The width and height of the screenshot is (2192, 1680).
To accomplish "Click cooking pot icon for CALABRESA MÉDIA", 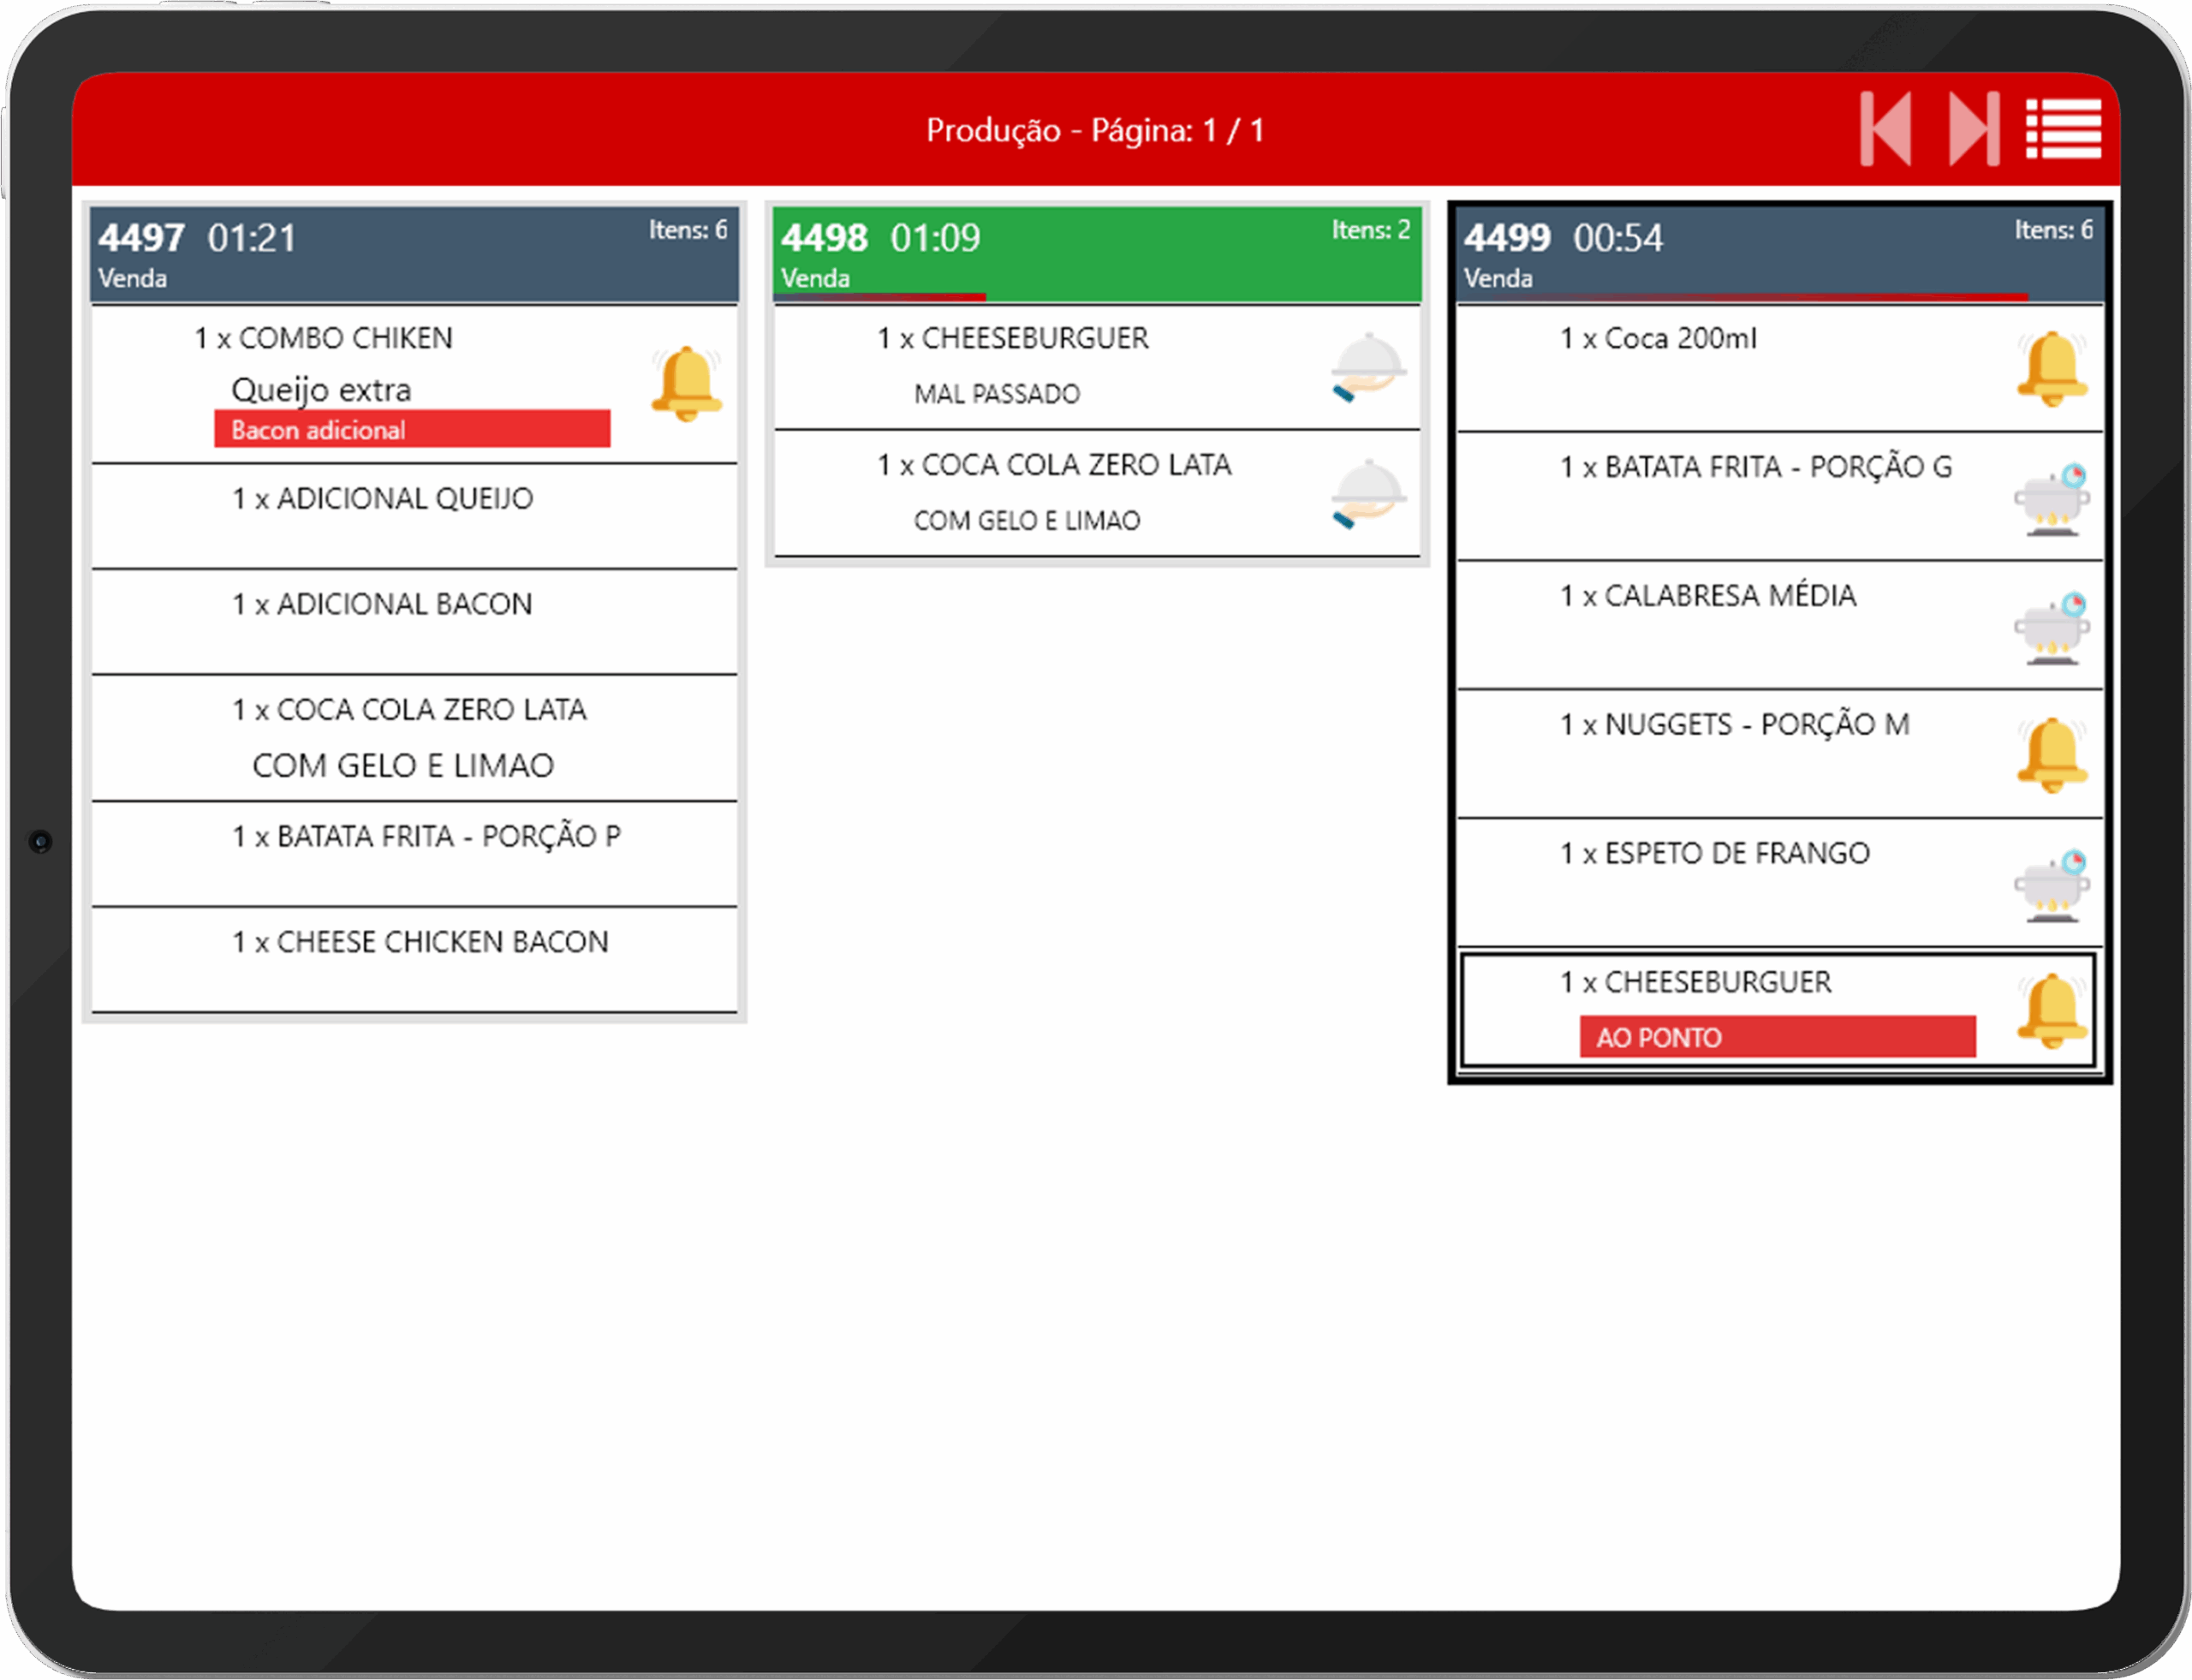I will pyautogui.click(x=2052, y=628).
